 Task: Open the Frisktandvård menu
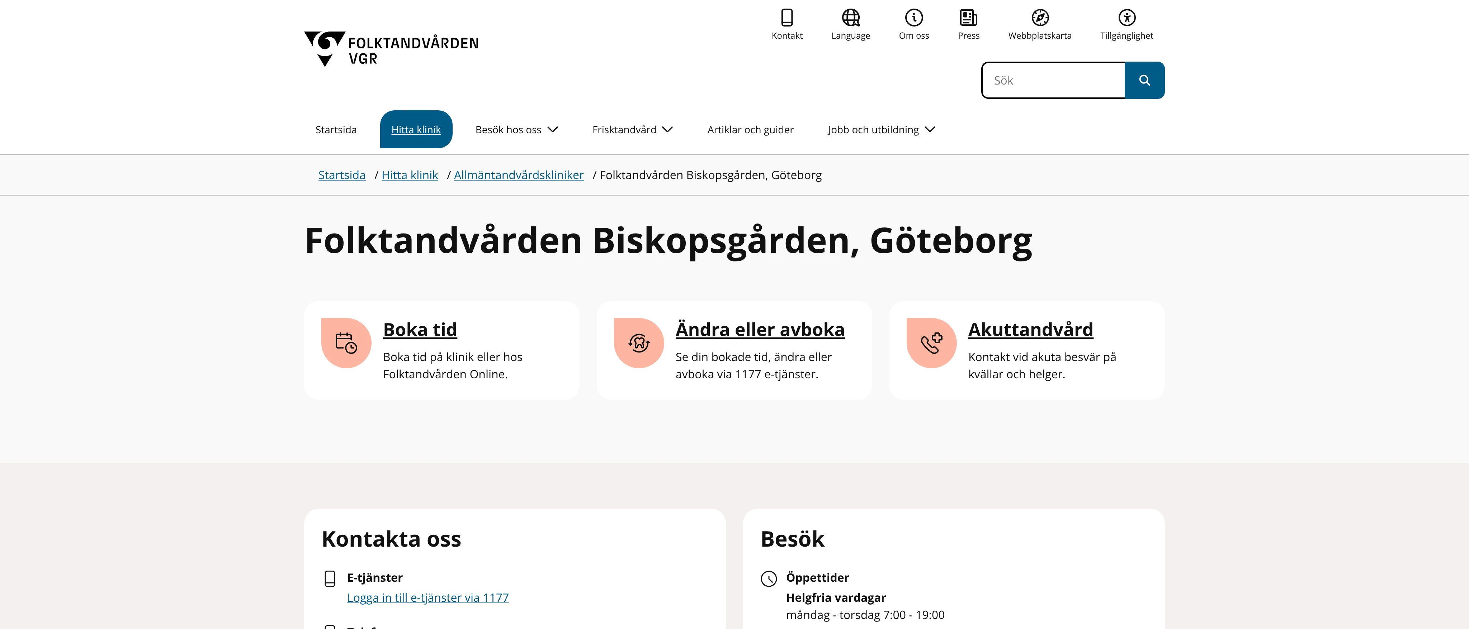click(632, 130)
